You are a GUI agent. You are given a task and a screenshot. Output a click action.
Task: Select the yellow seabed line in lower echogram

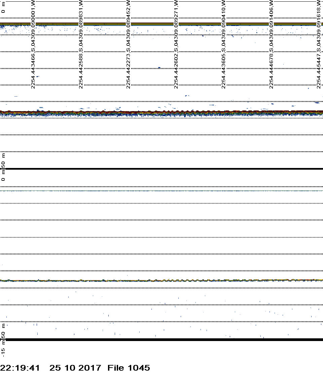tap(161, 280)
